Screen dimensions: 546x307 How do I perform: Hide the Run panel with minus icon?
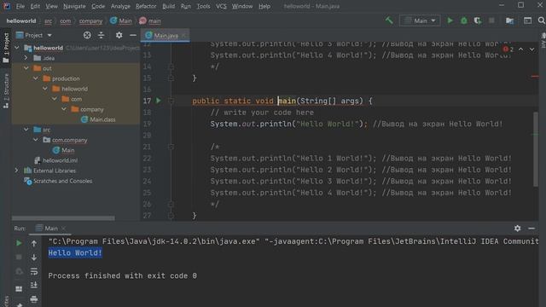[531, 229]
